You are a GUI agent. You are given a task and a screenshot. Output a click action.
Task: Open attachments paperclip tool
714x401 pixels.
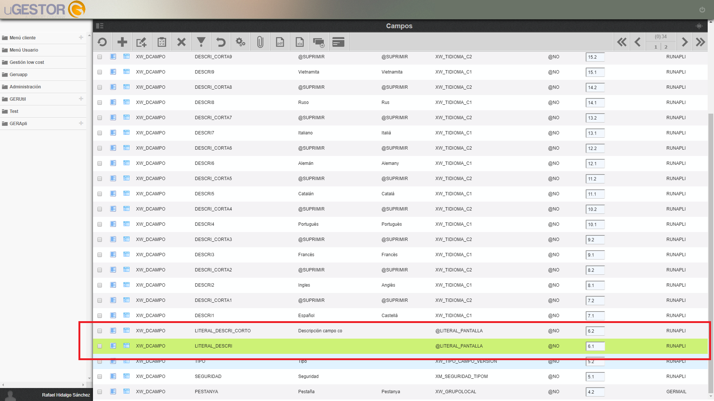pyautogui.click(x=260, y=42)
